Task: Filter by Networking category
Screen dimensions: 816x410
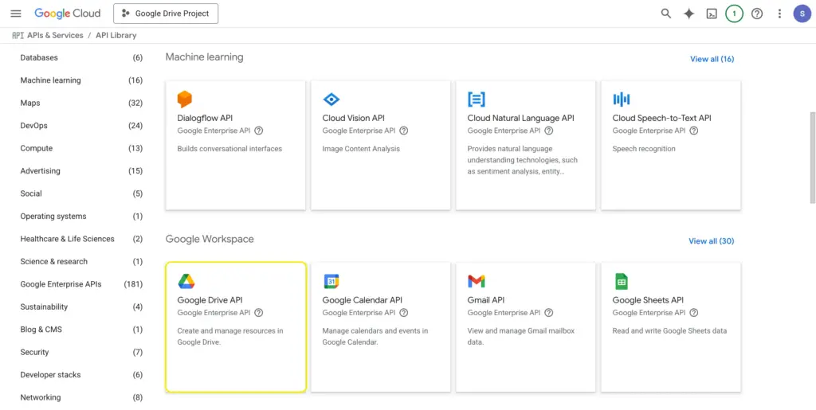Action: [x=81, y=397]
